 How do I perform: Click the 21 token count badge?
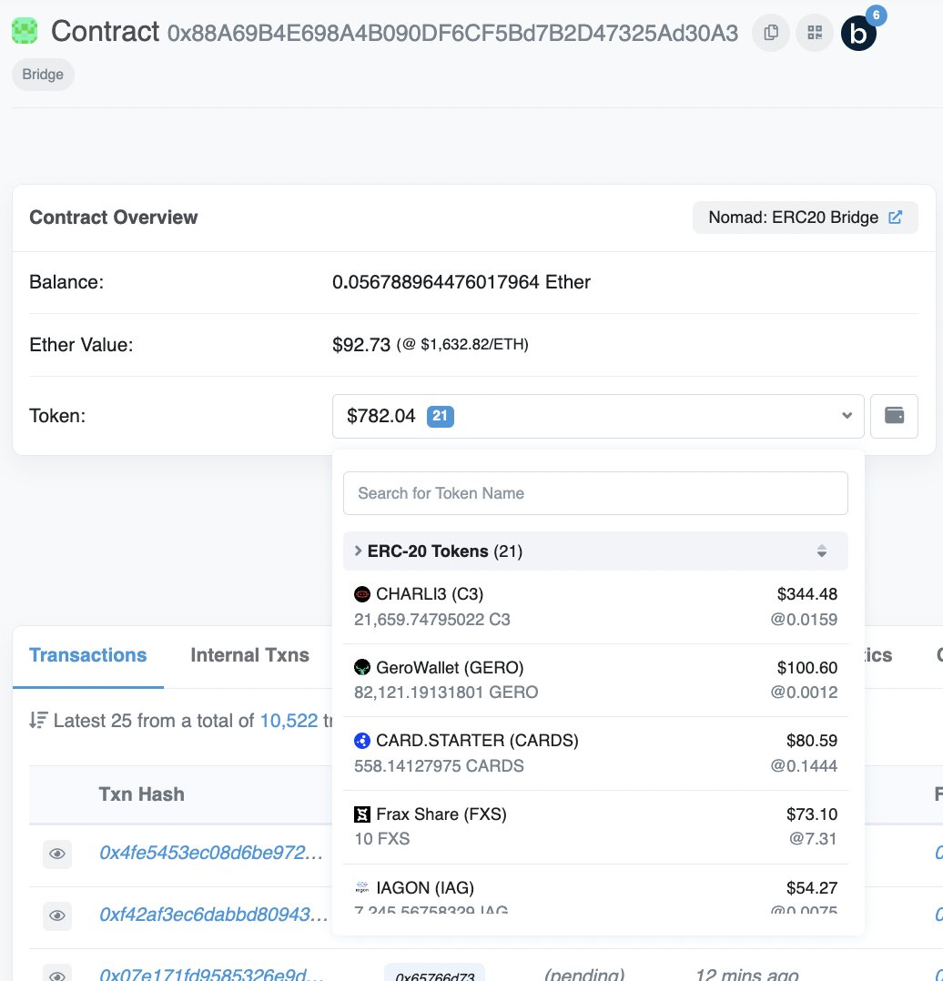[441, 416]
